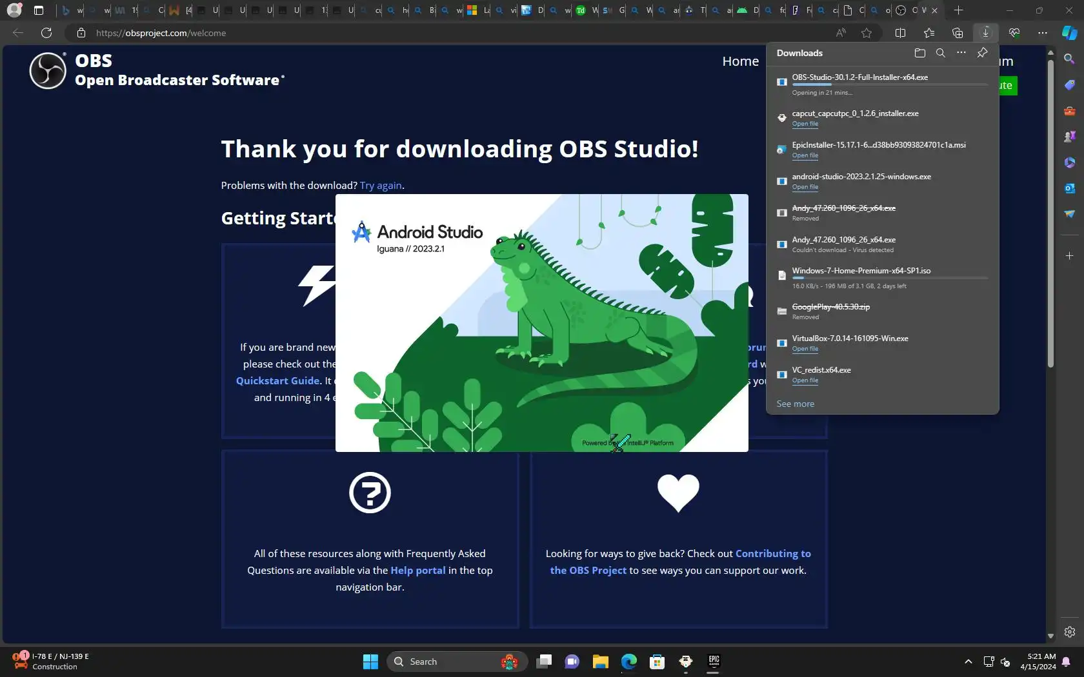
Task: Pin the Downloads panel
Action: [x=982, y=53]
